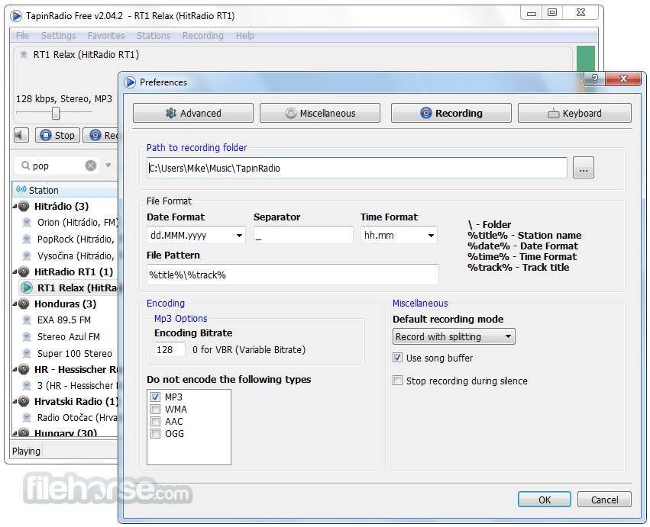The image size is (650, 527).
Task: Collapse the HR - Hessischer group
Action: pos(15,369)
